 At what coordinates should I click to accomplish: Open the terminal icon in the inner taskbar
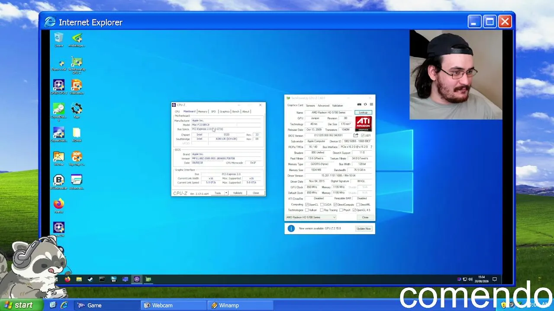(102, 279)
